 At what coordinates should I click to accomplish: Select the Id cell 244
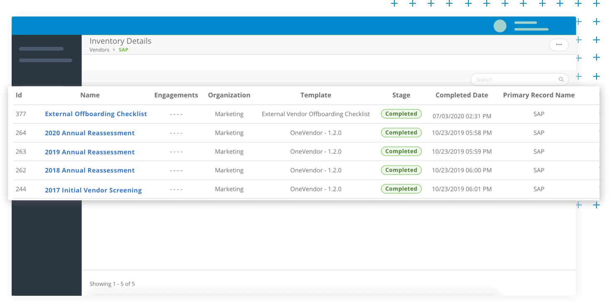[21, 189]
